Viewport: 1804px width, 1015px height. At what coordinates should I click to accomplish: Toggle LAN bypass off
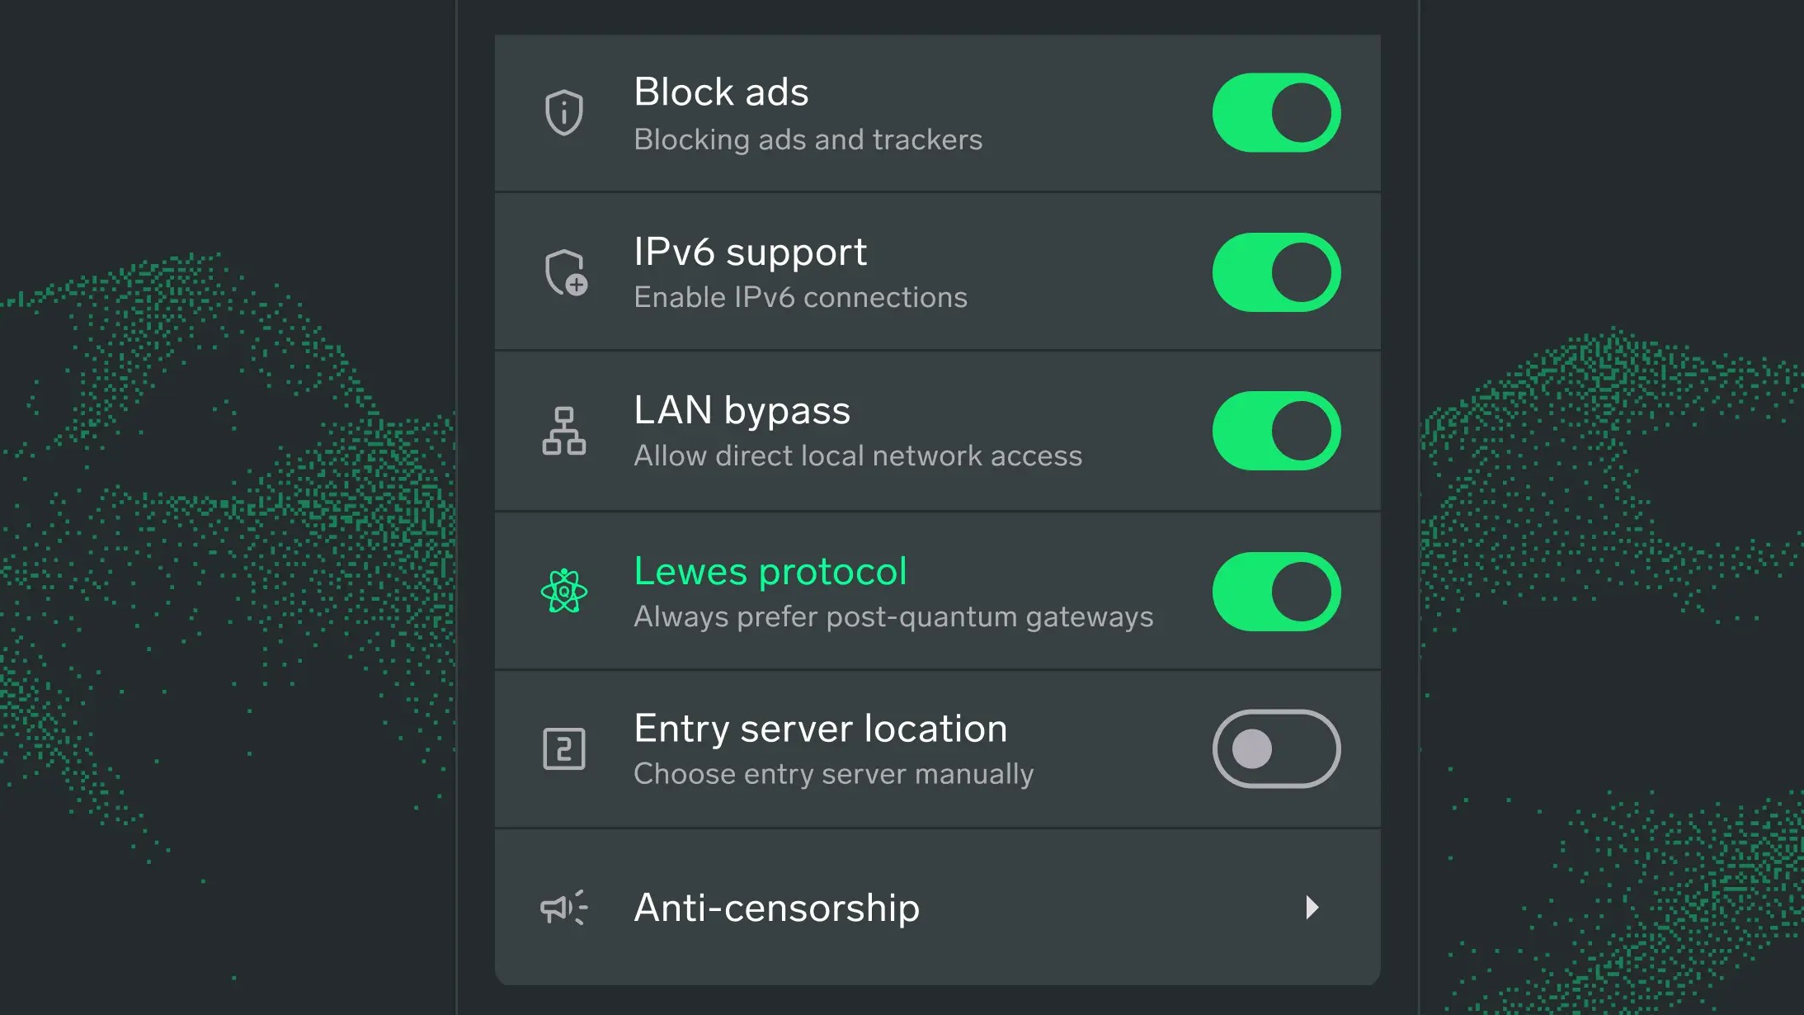click(1275, 430)
